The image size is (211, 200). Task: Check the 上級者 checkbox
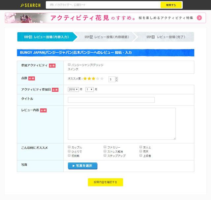141,155
